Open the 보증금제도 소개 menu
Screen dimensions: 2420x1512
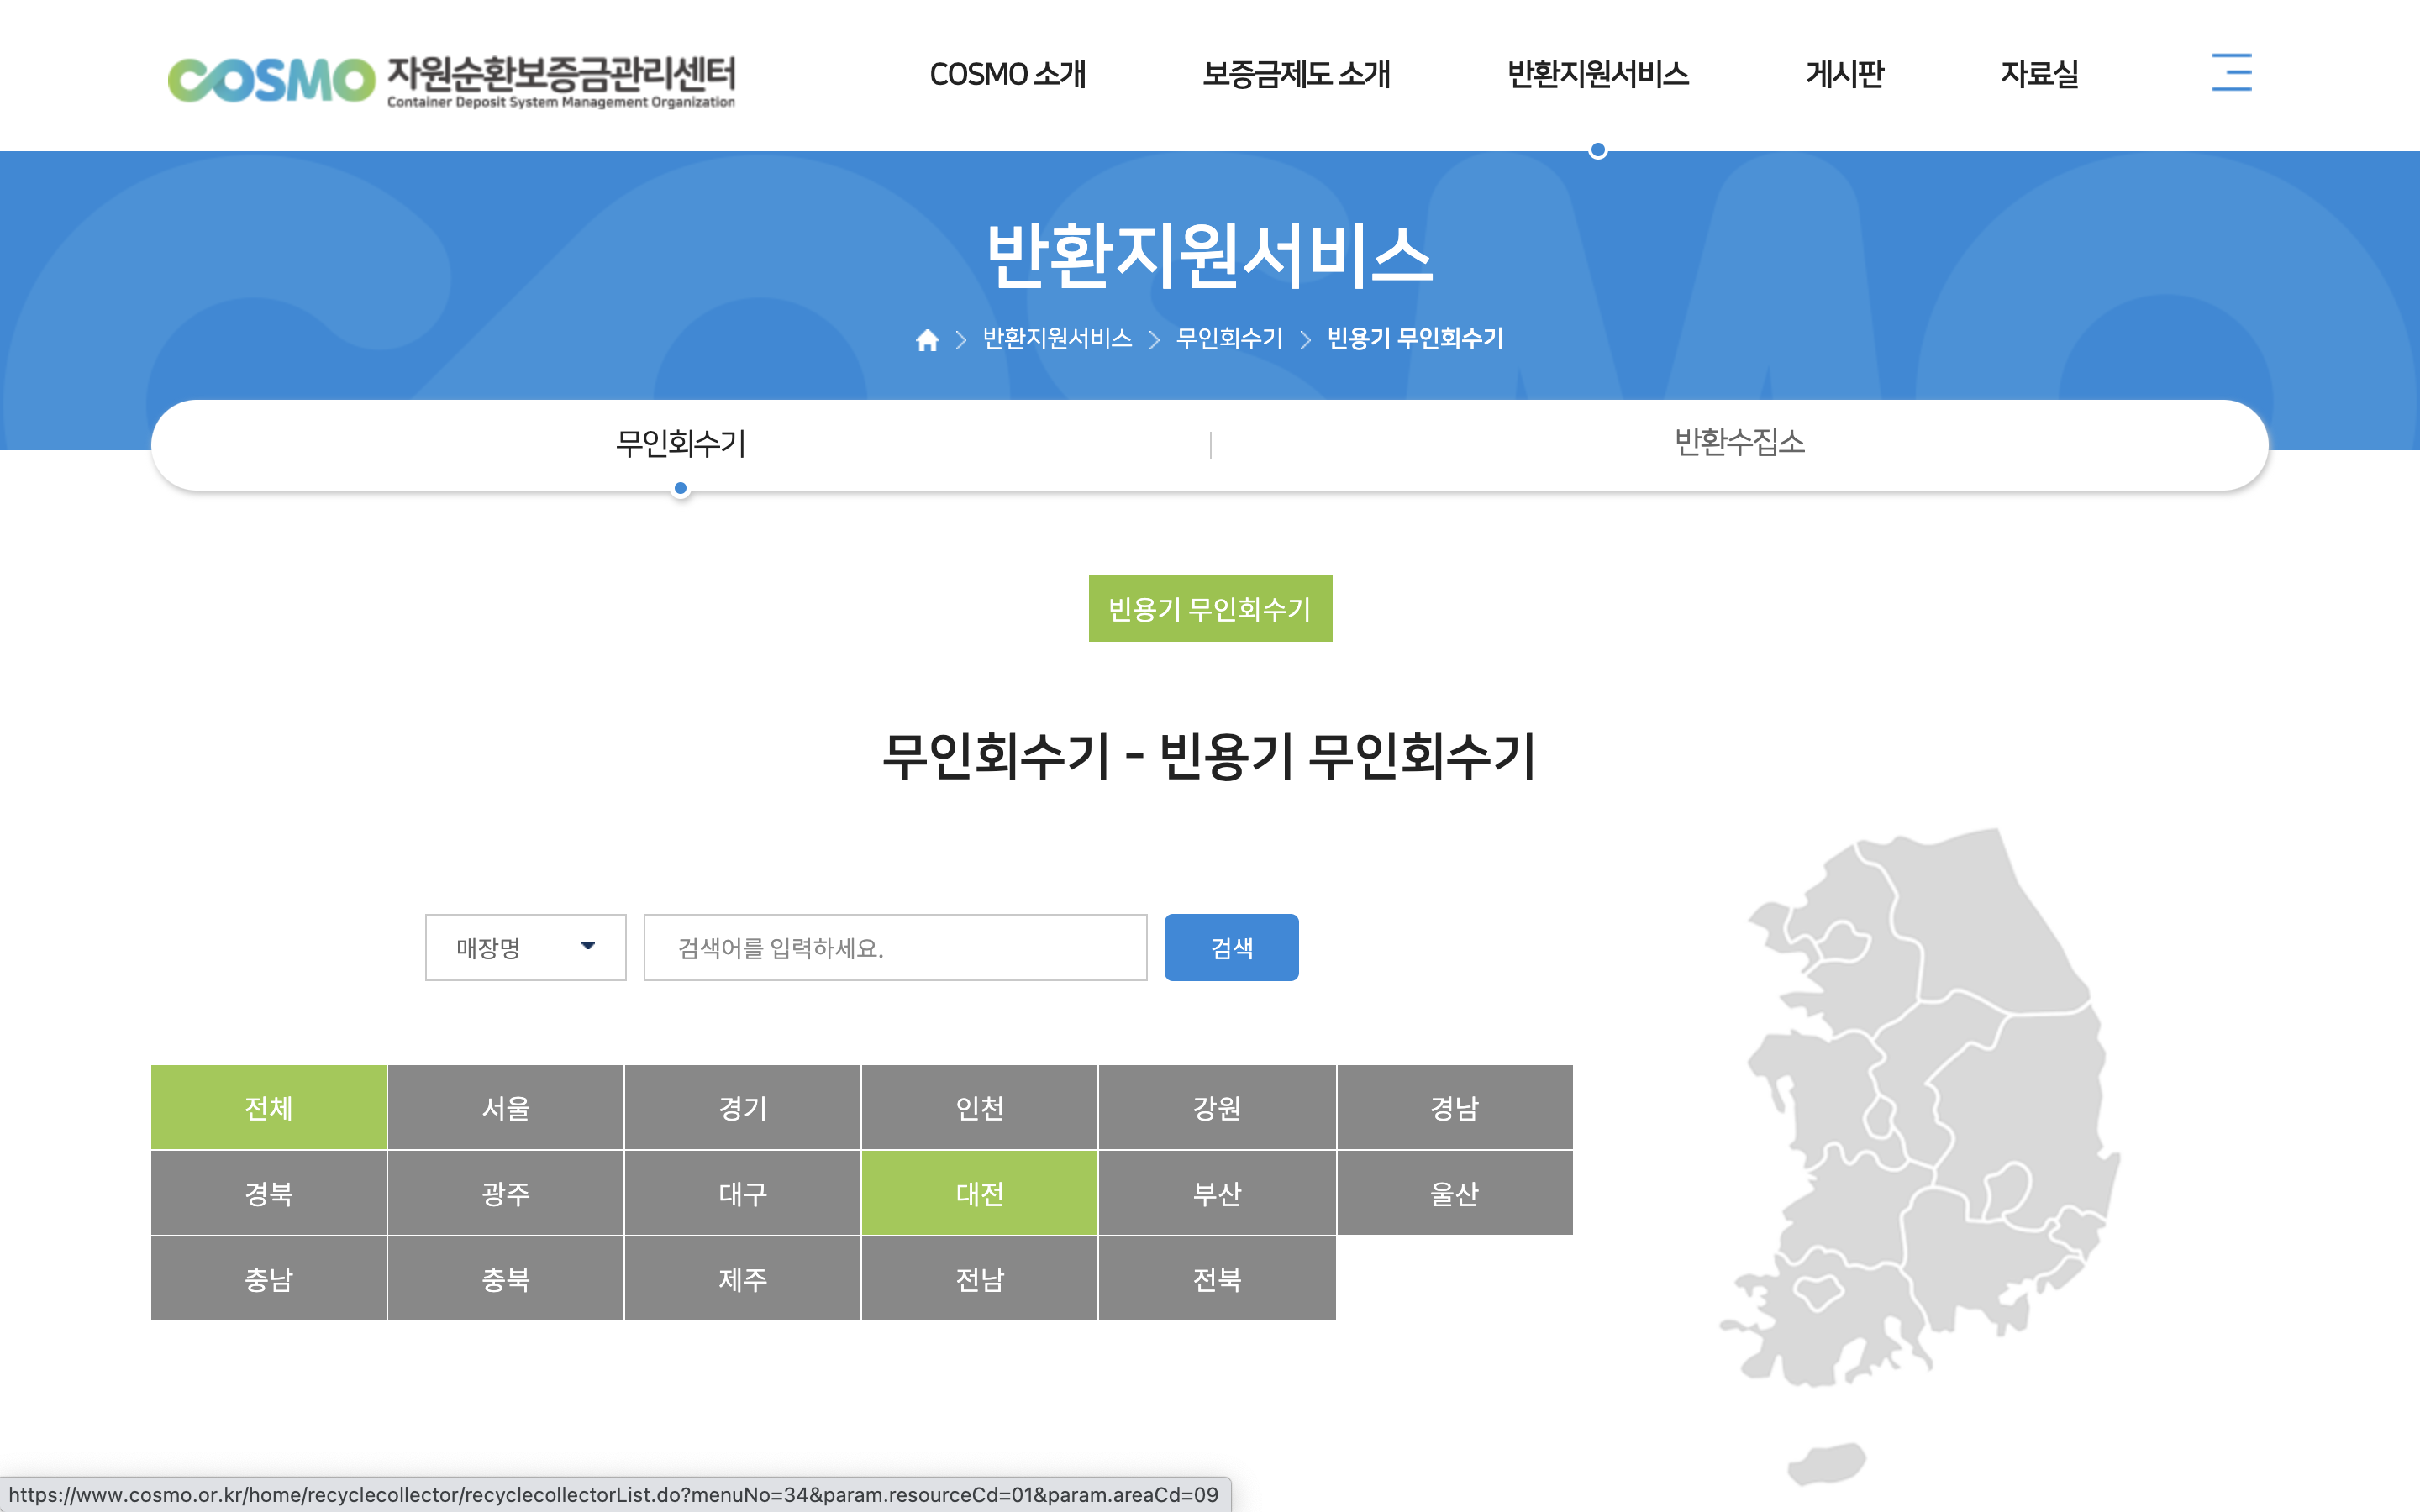1295,74
